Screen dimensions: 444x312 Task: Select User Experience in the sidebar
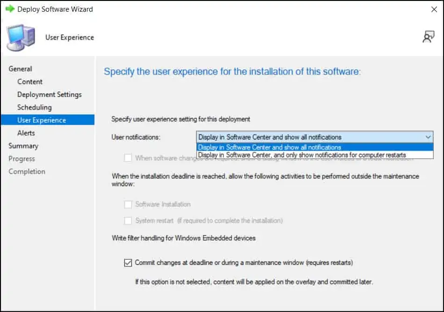(48, 120)
